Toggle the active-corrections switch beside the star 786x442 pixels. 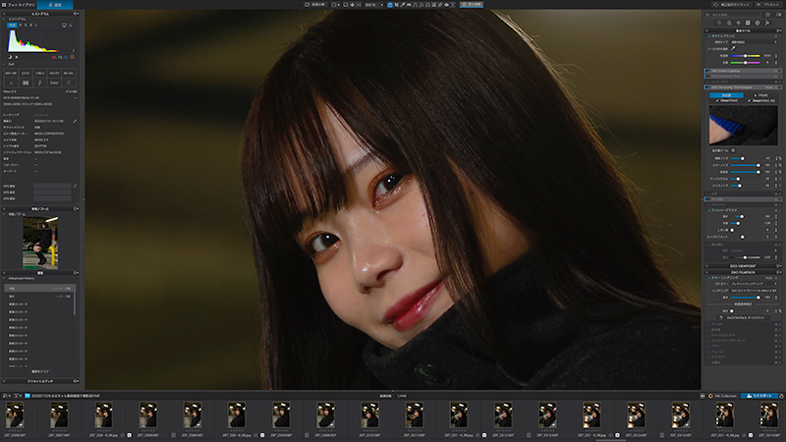click(x=778, y=15)
